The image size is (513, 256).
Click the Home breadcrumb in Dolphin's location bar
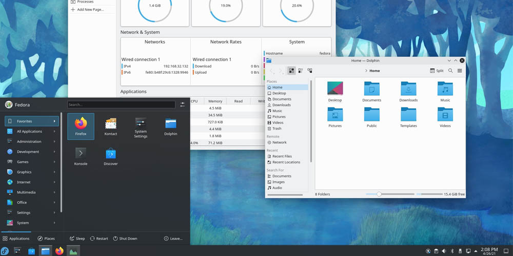tap(374, 71)
